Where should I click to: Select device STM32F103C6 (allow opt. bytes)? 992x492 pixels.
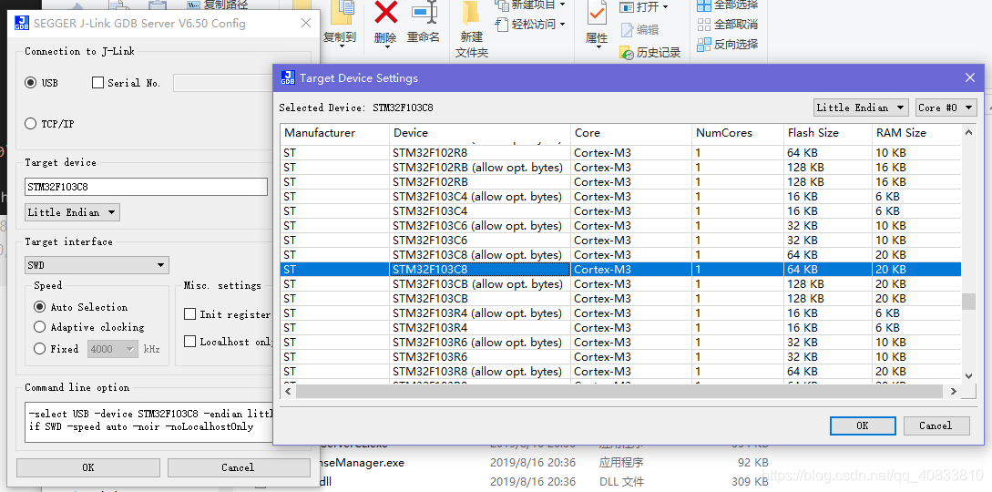621,226
